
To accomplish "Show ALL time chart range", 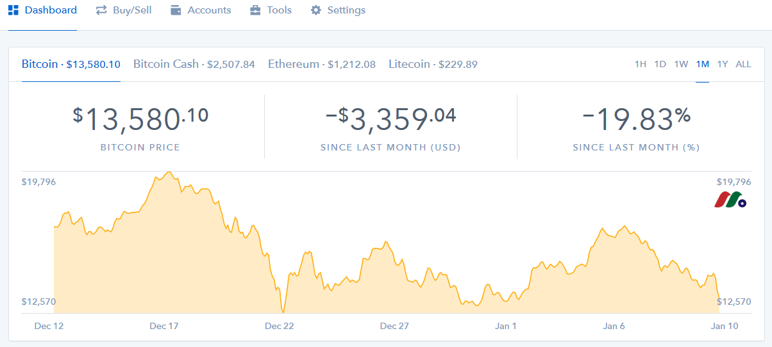I will click(x=743, y=64).
